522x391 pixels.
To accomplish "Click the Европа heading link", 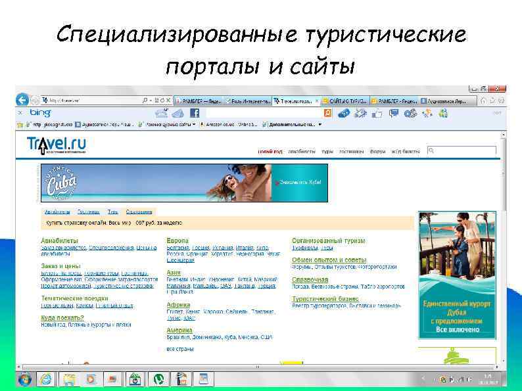I will click(x=178, y=241).
